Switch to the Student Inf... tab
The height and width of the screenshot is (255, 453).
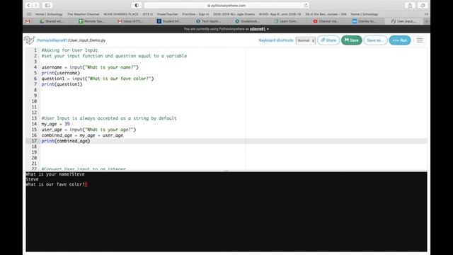coord(170,21)
